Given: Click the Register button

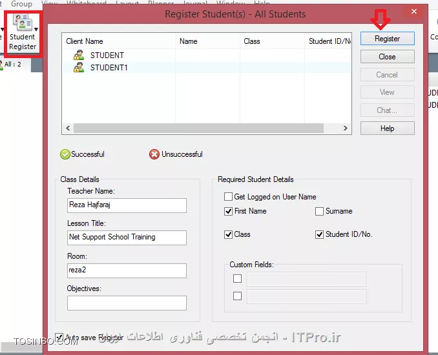Looking at the screenshot, I should pos(387,39).
